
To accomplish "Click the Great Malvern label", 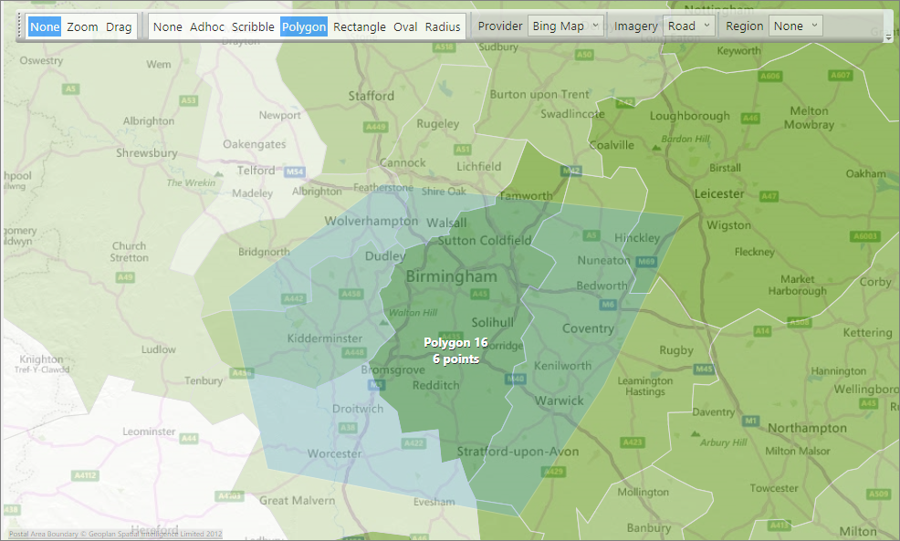I will click(x=297, y=500).
